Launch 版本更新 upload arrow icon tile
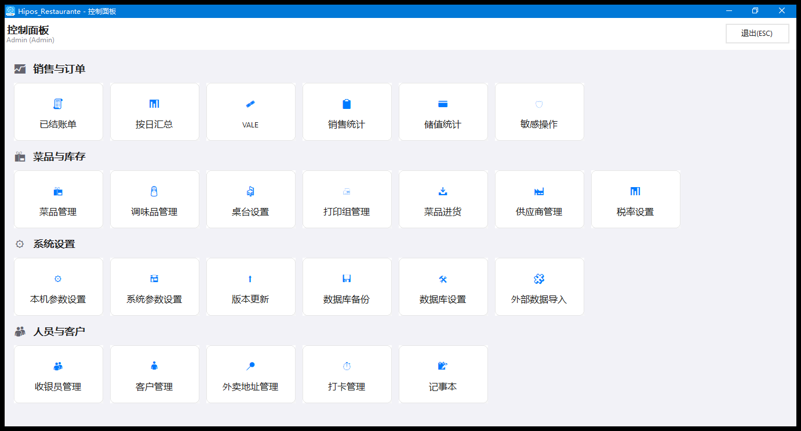The width and height of the screenshot is (801, 431). [251, 287]
